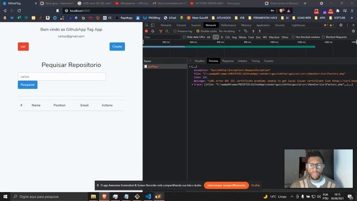Click the repository search input field

(x=62, y=76)
